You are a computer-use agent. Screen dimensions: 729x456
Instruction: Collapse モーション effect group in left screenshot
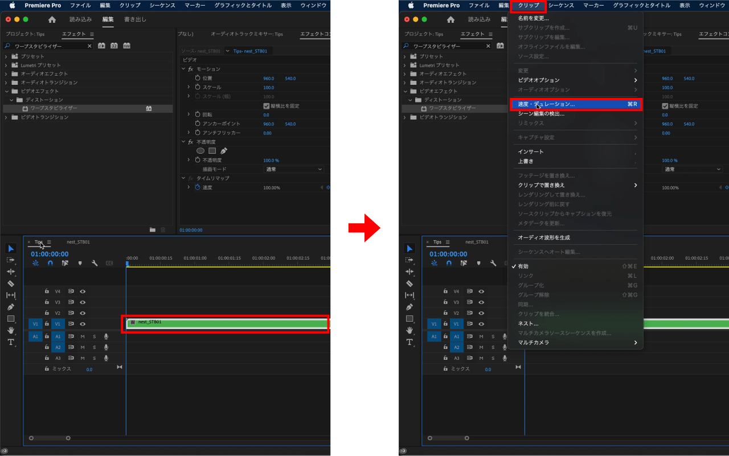pos(183,69)
